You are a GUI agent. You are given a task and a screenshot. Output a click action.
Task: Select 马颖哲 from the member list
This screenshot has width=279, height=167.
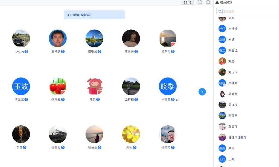(233, 94)
